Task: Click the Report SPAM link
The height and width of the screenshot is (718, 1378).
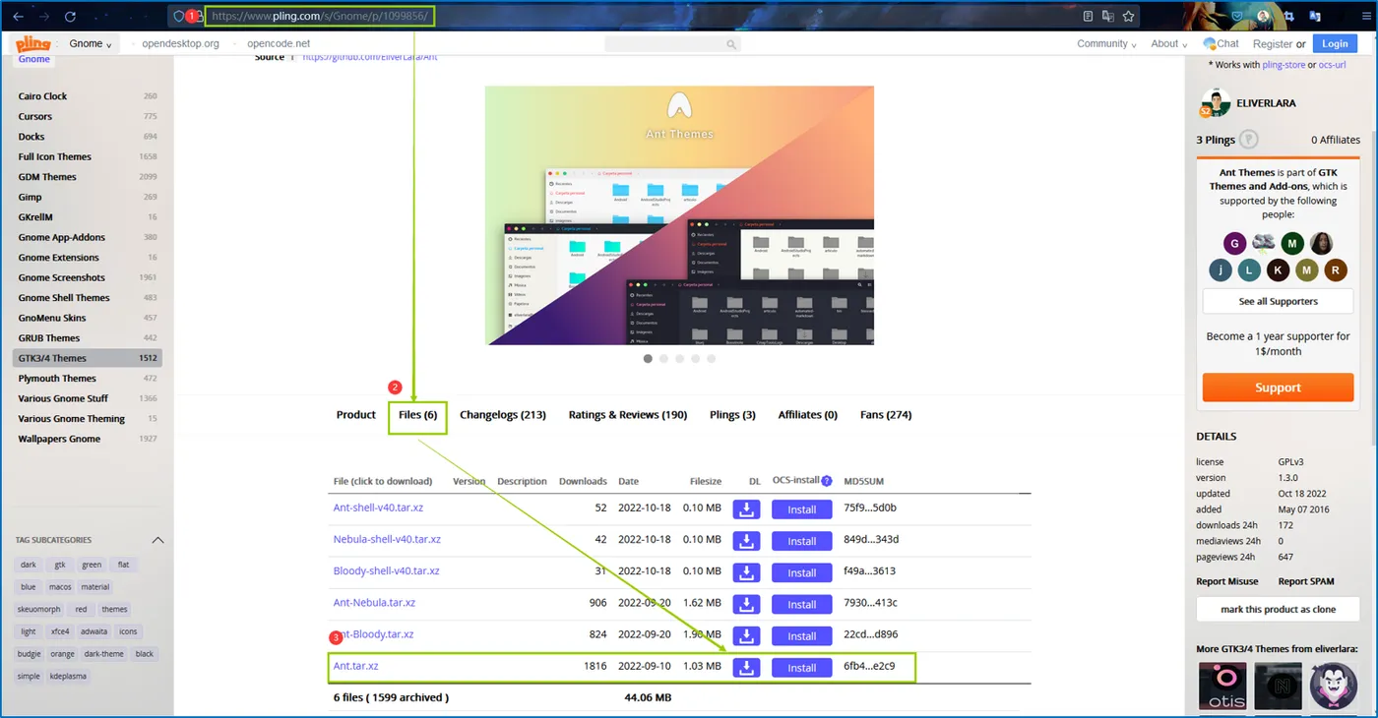Action: [1307, 581]
